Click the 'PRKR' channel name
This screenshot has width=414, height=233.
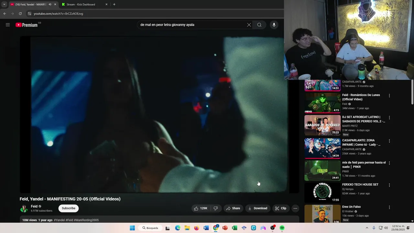coord(345,171)
